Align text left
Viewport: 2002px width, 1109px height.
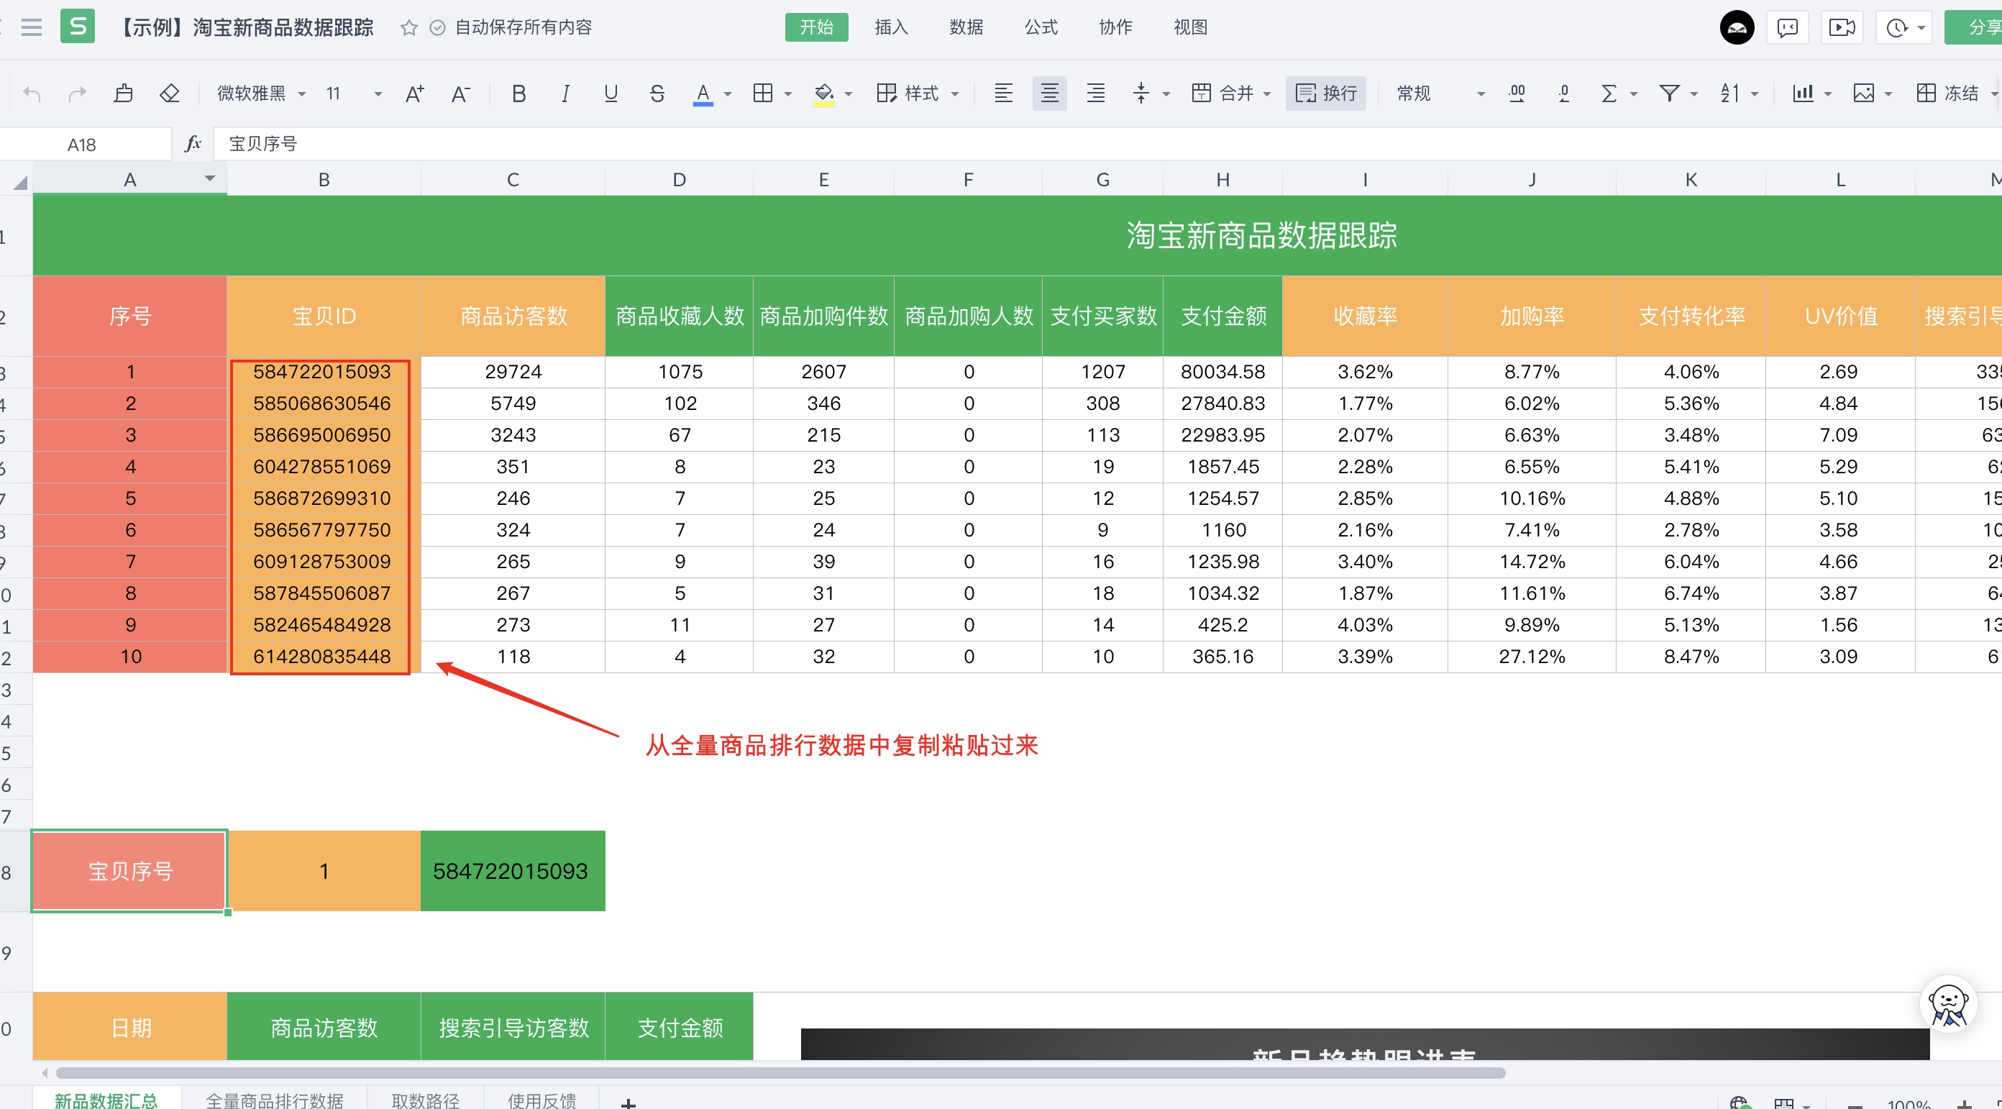[1003, 94]
